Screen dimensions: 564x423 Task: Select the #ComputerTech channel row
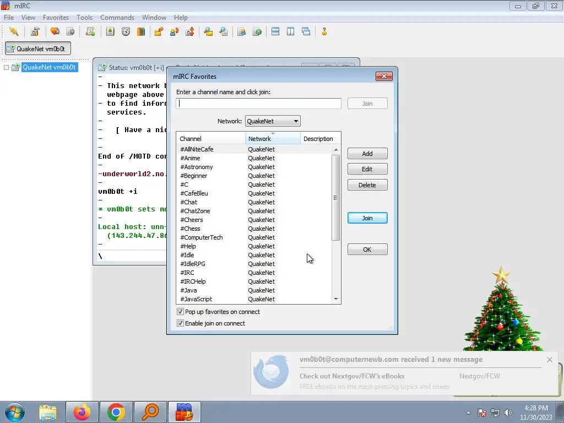[x=254, y=237]
